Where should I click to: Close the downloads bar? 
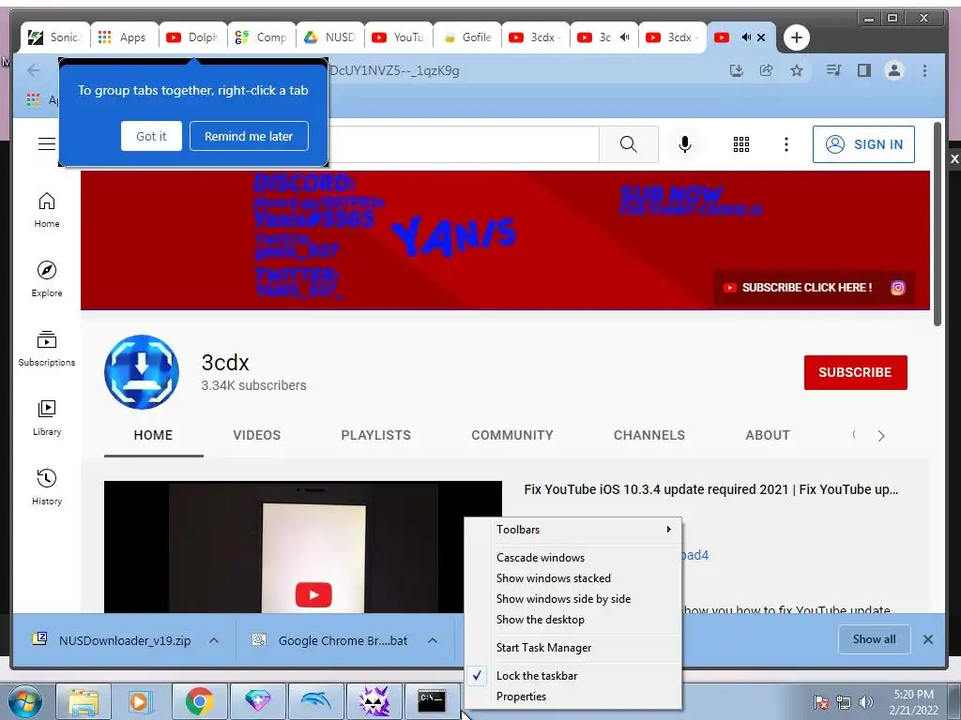click(928, 639)
